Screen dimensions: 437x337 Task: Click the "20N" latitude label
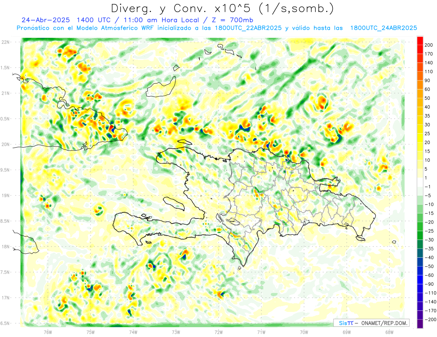pyautogui.click(x=5, y=144)
